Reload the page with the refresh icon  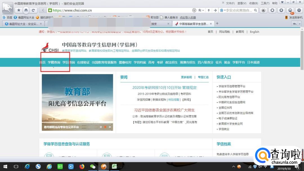tap(33, 10)
